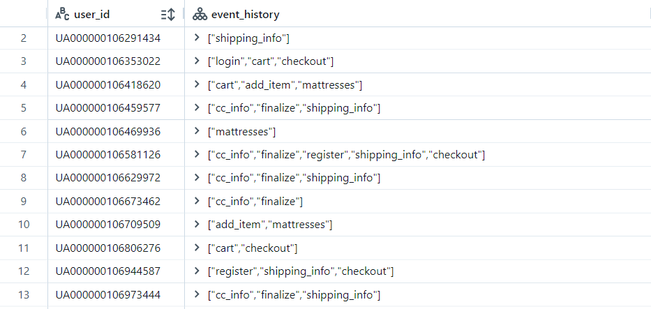Image resolution: width=651 pixels, height=309 pixels.
Task: Select user ID UA000000106944587 cell
Action: pos(116,271)
